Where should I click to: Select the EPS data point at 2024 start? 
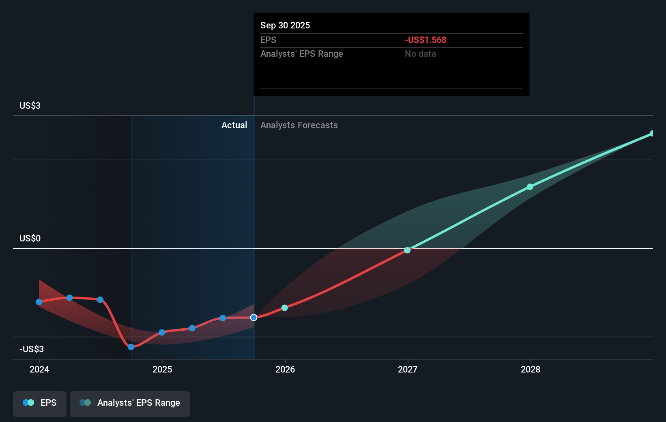click(x=39, y=302)
